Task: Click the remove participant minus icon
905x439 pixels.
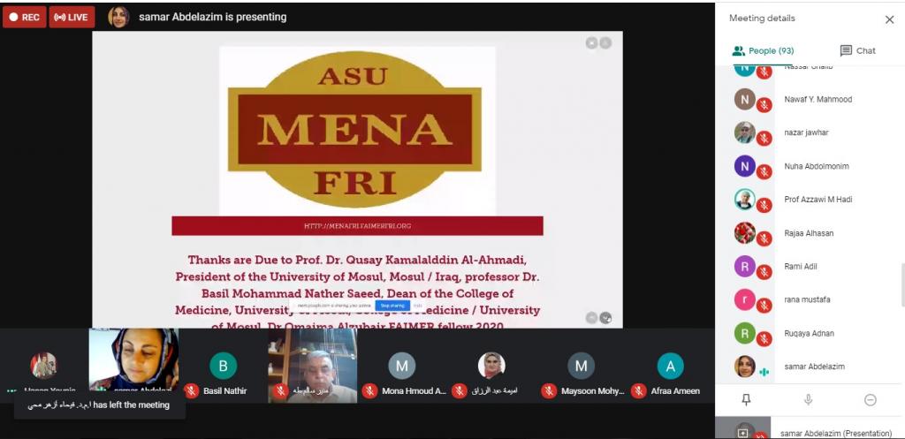Action: [871, 400]
